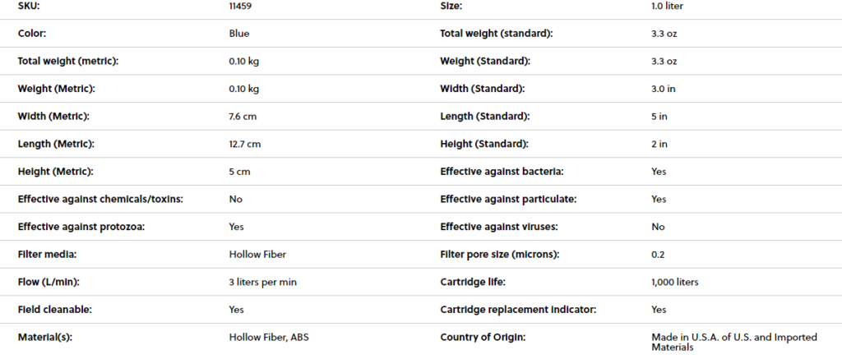842x359 pixels.
Task: Click the Total weight (standard) label
Action: click(x=496, y=34)
